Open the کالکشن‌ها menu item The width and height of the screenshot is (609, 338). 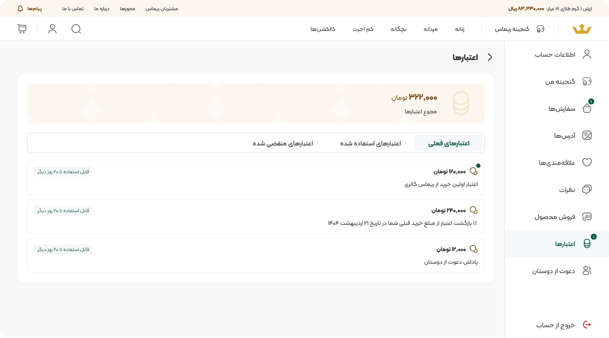(323, 29)
